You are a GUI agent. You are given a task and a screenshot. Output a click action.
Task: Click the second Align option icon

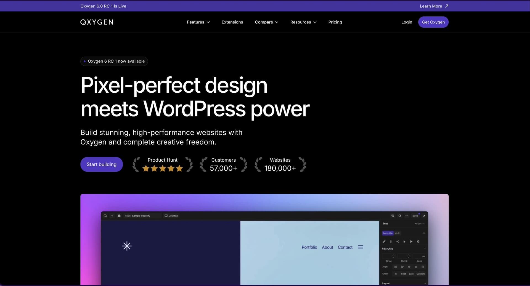[x=402, y=267]
